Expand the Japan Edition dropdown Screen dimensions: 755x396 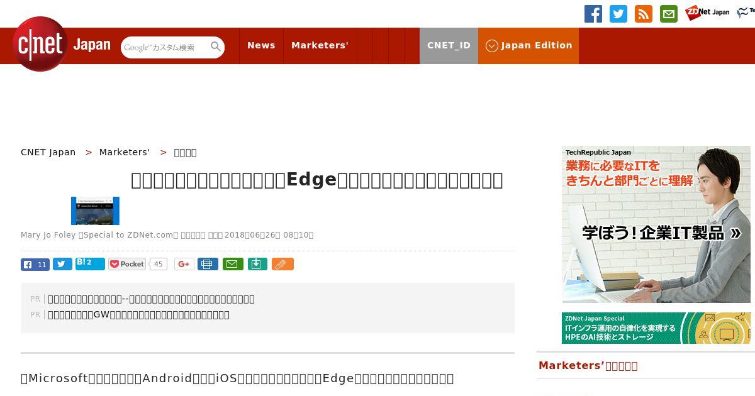click(528, 45)
